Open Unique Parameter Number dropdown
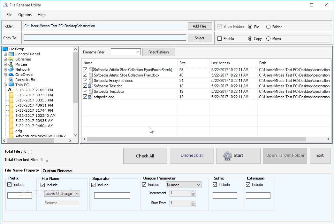The height and width of the screenshot is (224, 334). [199, 185]
